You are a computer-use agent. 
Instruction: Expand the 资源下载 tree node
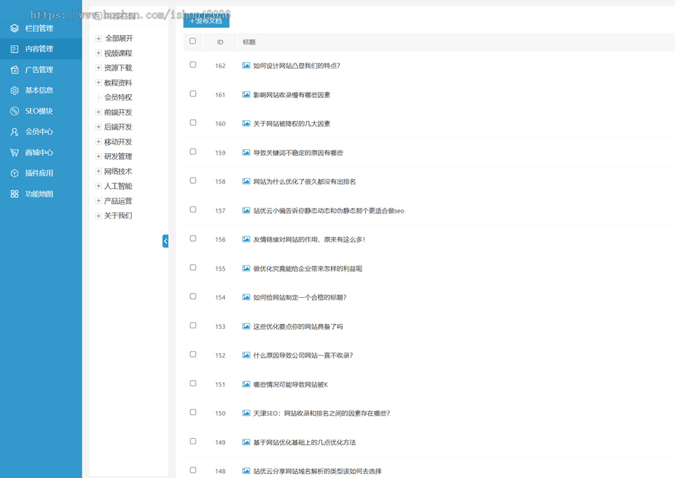coord(99,68)
